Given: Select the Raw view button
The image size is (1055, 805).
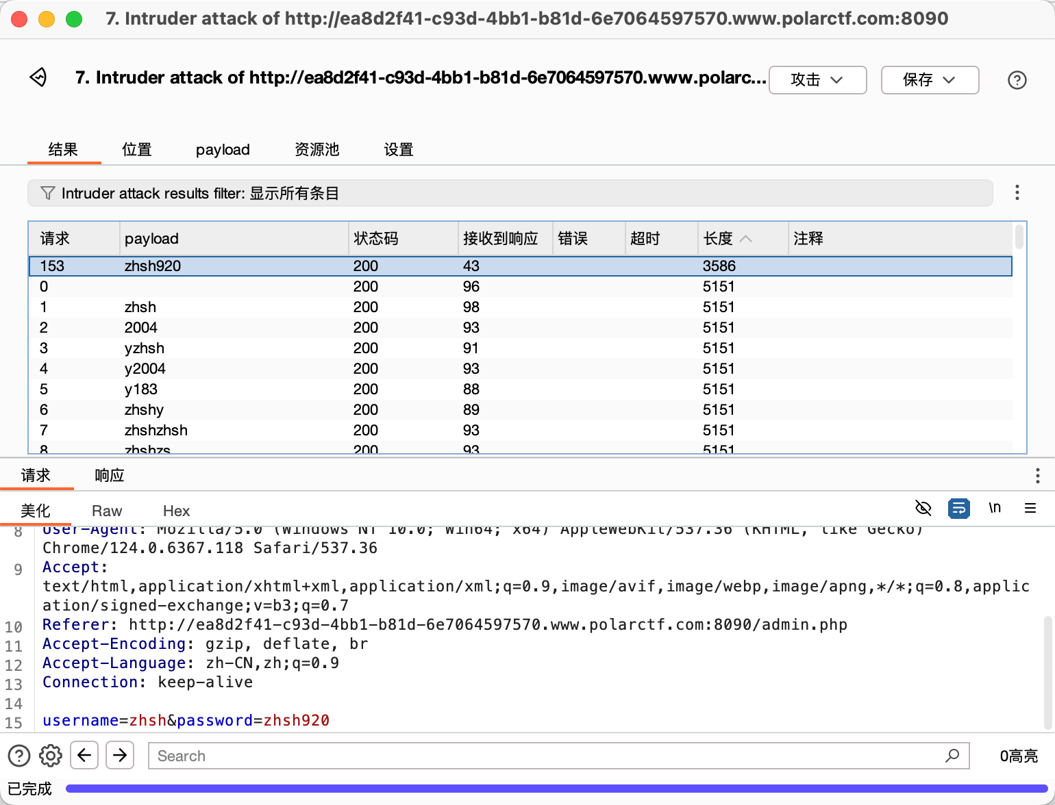Looking at the screenshot, I should (x=107, y=511).
